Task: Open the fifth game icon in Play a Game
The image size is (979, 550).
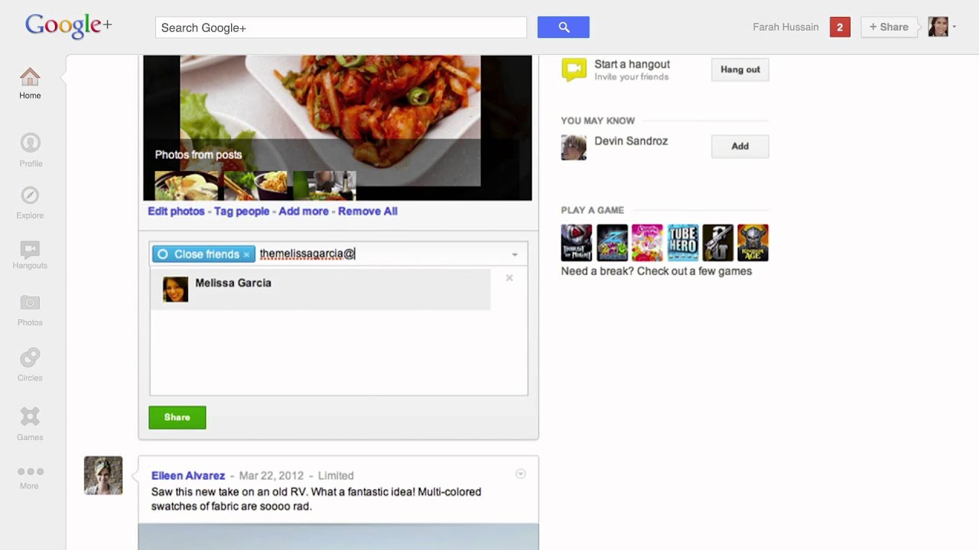Action: 717,243
